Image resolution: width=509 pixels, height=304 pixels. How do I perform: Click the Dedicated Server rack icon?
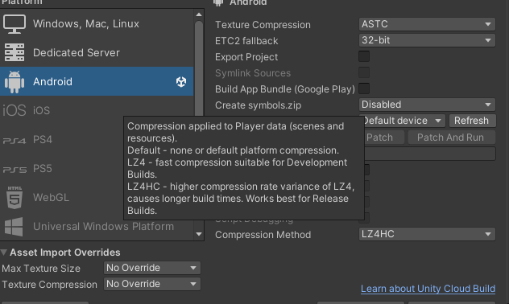pyautogui.click(x=14, y=52)
